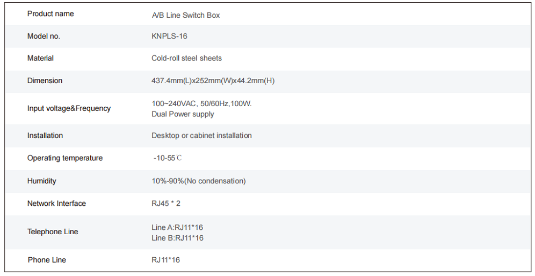Viewport: 535px width, 276px height.
Task: Select the "A/B Line Switch Box" text
Action: (186, 16)
